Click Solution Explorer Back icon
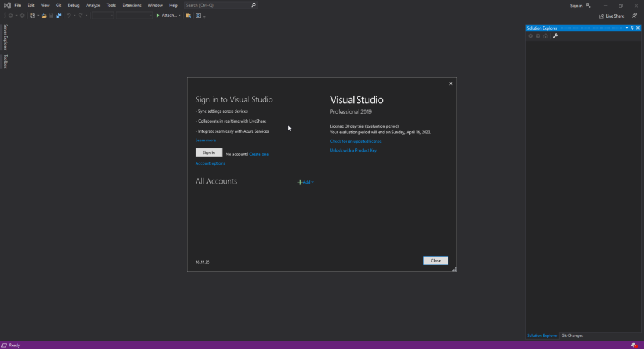644x349 pixels. click(x=531, y=36)
